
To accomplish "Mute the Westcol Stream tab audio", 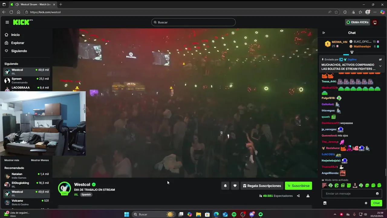I will pos(17,5).
